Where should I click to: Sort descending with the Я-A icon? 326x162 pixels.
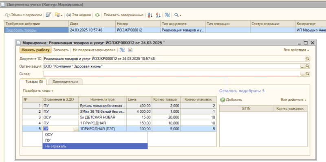(159, 15)
